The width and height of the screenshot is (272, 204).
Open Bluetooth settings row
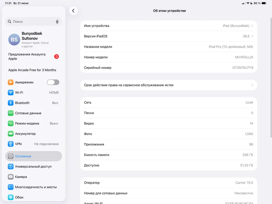pos(34,103)
